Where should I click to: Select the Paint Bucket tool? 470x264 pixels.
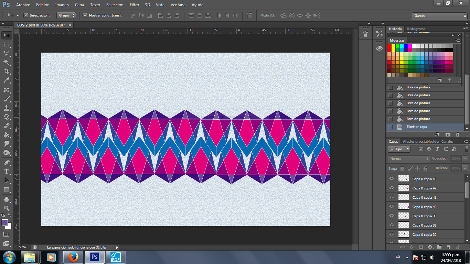pyautogui.click(x=7, y=135)
